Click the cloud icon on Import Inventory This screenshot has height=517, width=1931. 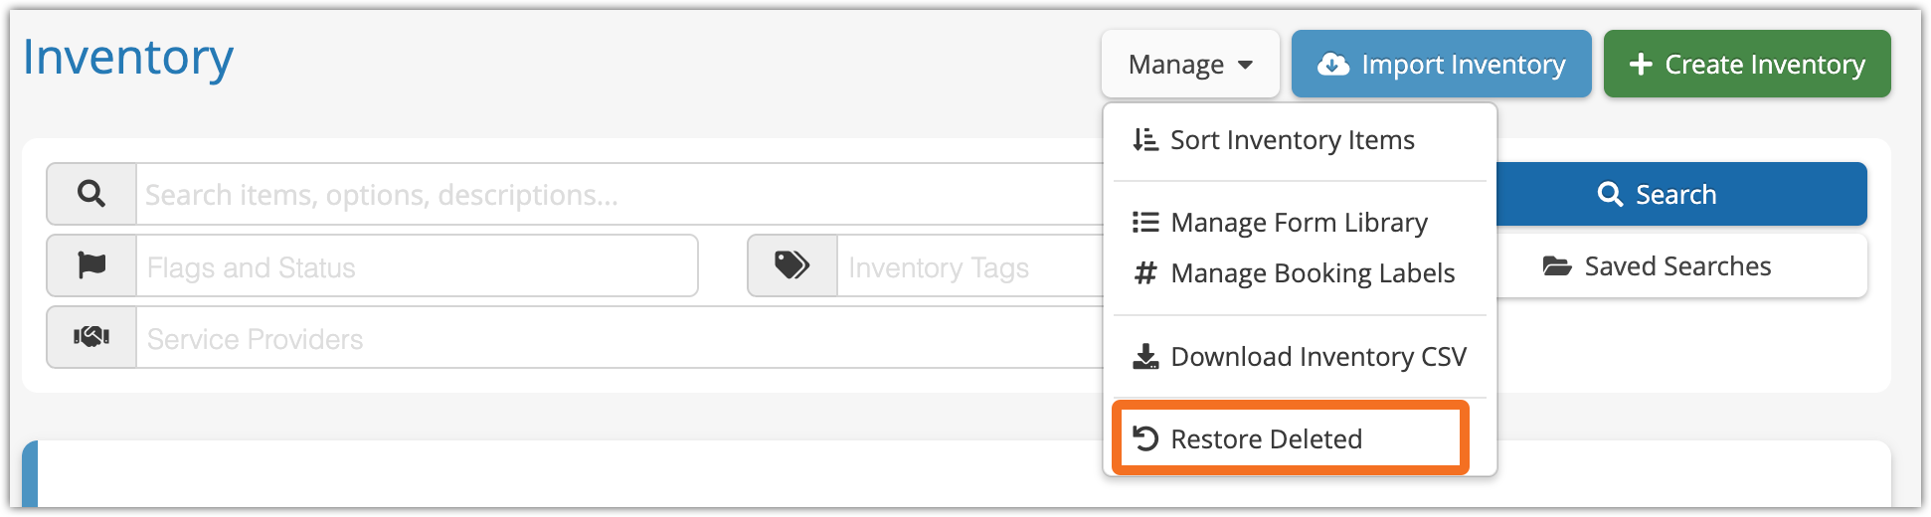[1332, 65]
